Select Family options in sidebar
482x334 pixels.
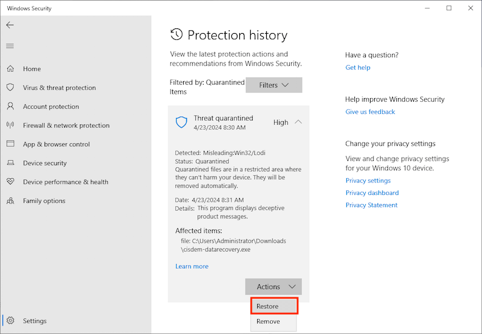[x=44, y=201]
